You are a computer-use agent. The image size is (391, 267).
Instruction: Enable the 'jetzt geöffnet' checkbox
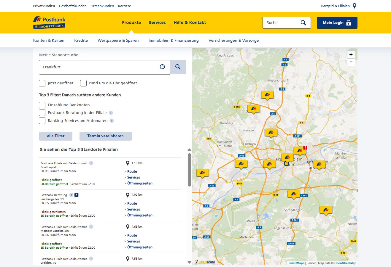pyautogui.click(x=42, y=83)
